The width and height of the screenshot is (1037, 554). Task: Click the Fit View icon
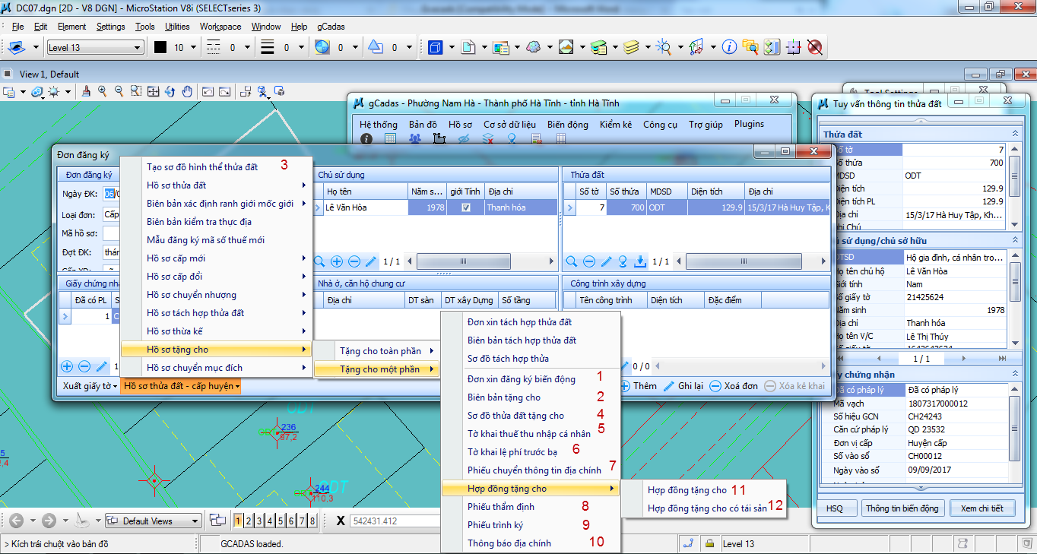pos(153,91)
